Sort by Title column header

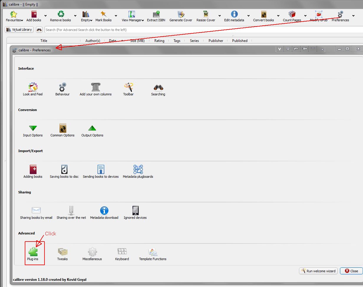click(44, 41)
